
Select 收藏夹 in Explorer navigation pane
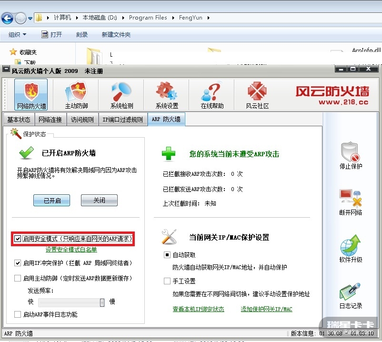point(28,52)
